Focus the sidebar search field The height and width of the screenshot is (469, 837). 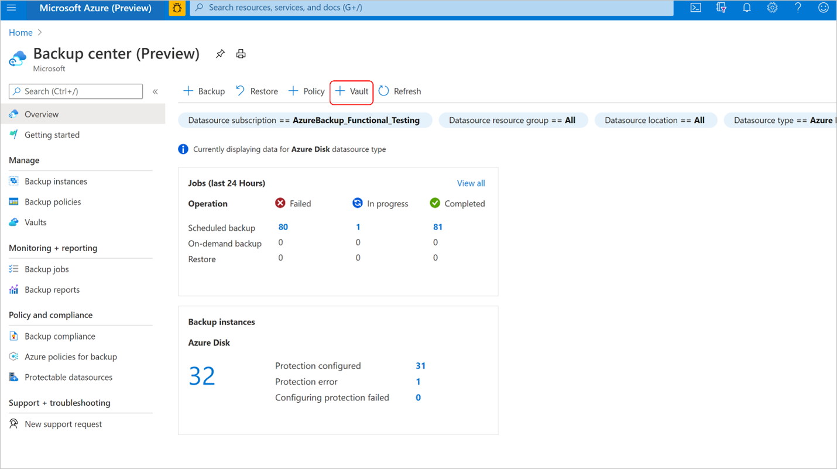(76, 91)
